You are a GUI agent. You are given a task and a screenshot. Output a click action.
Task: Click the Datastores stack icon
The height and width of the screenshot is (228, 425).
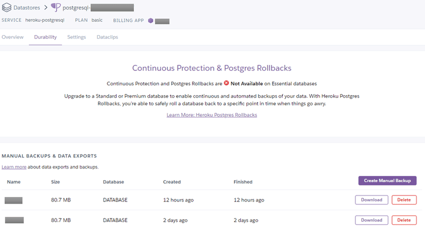point(6,8)
